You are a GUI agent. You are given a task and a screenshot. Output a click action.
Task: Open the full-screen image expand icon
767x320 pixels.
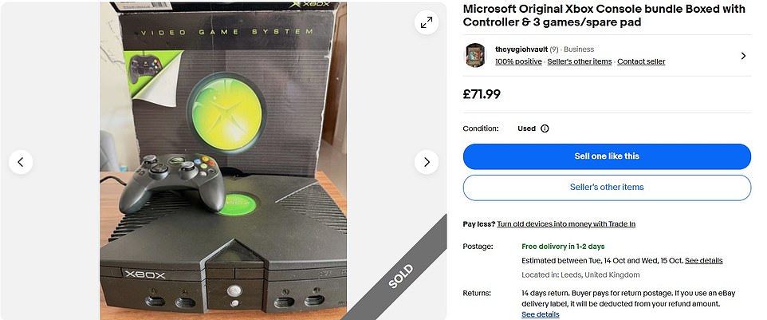click(x=427, y=22)
